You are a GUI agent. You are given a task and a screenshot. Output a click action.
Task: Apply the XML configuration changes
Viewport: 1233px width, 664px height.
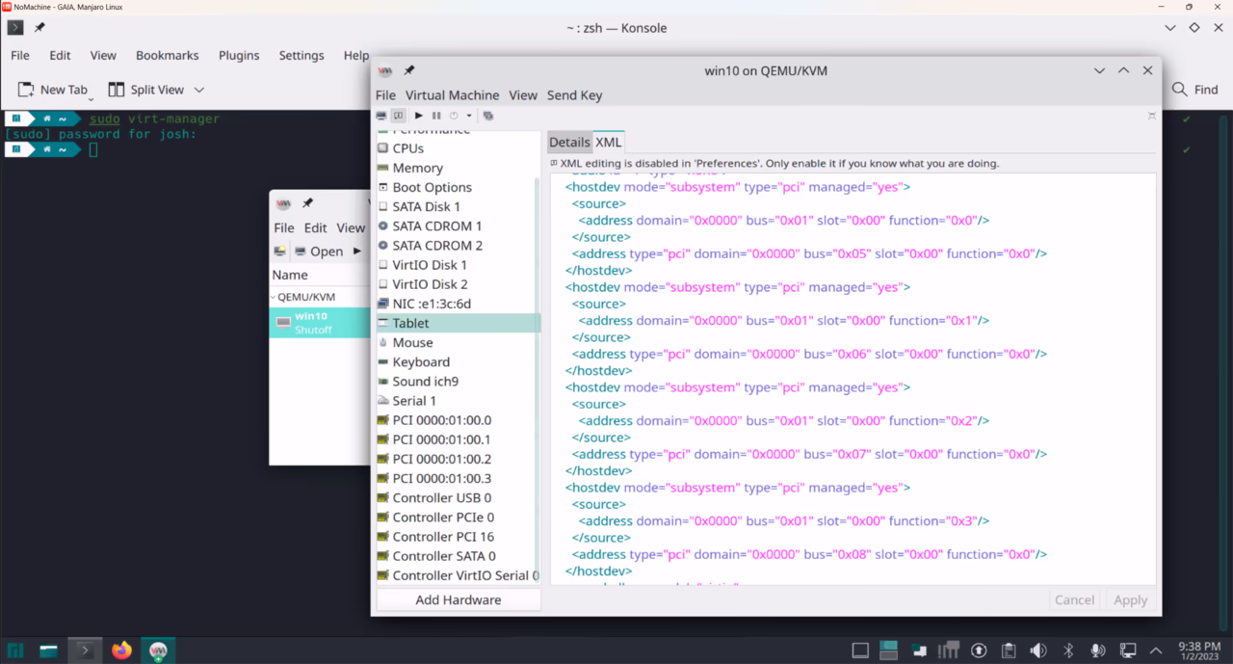(x=1129, y=599)
